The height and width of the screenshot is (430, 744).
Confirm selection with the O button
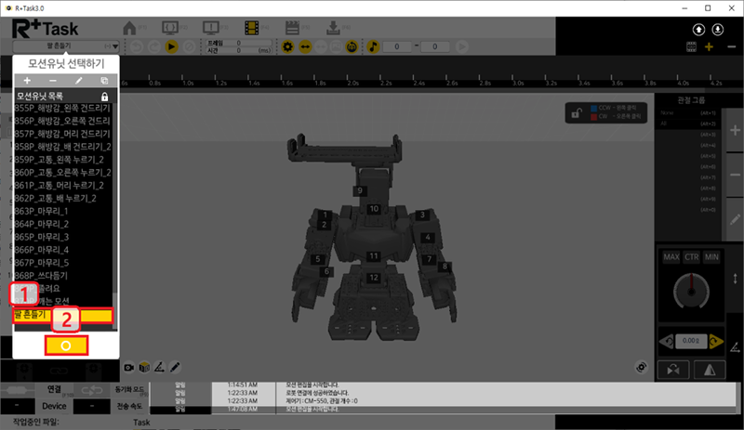pyautogui.click(x=64, y=346)
